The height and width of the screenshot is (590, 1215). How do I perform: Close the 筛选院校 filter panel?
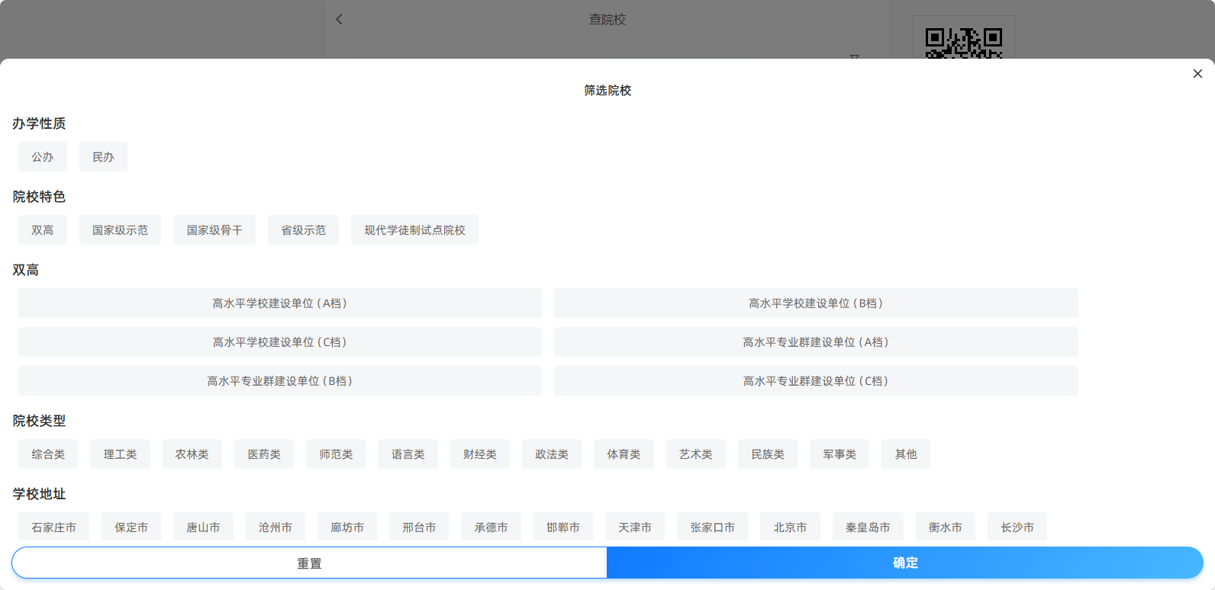click(x=1197, y=74)
